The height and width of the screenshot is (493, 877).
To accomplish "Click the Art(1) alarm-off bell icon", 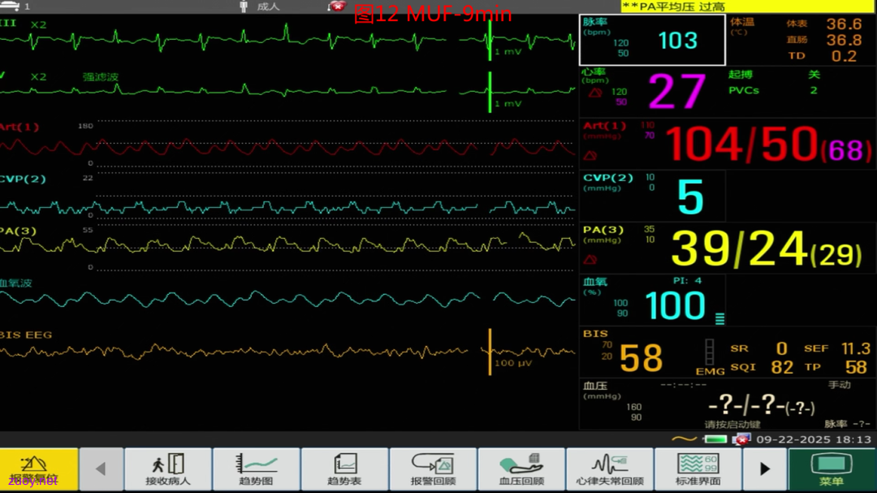I will click(590, 156).
